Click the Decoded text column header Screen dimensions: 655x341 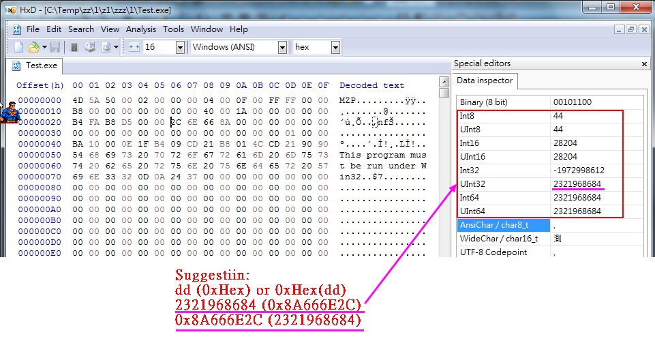[x=371, y=85]
